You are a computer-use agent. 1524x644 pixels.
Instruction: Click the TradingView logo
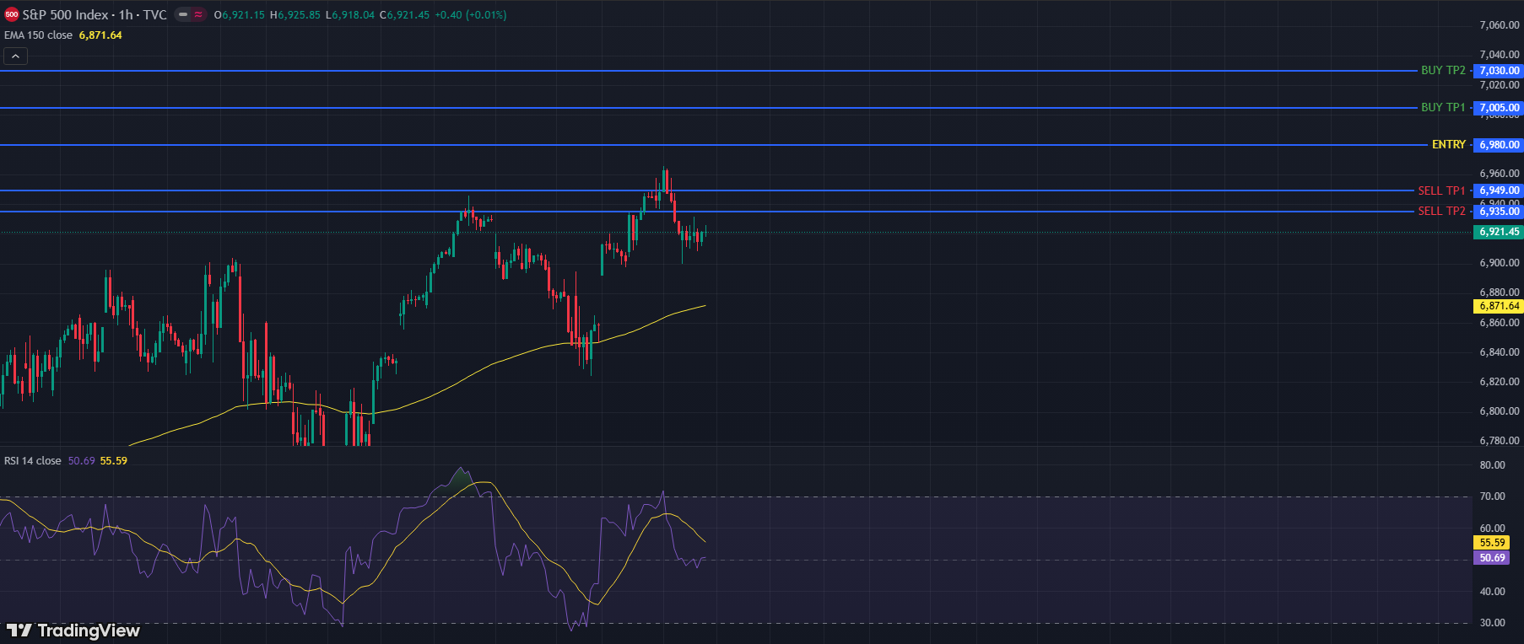click(73, 631)
